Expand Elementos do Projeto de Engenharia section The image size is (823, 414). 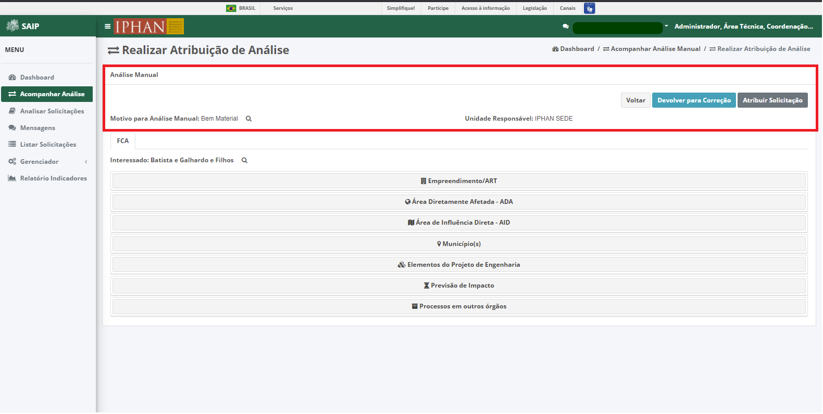pos(459,265)
